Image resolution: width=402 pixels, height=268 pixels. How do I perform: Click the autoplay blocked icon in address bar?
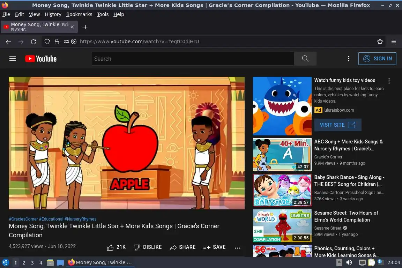(74, 42)
